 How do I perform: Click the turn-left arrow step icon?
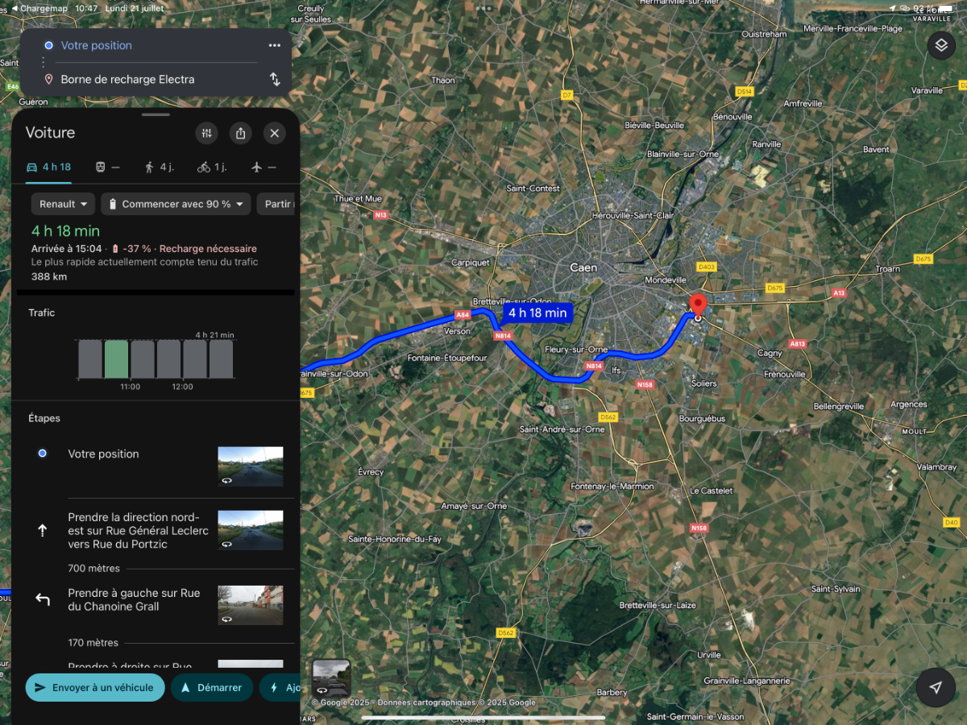click(43, 599)
